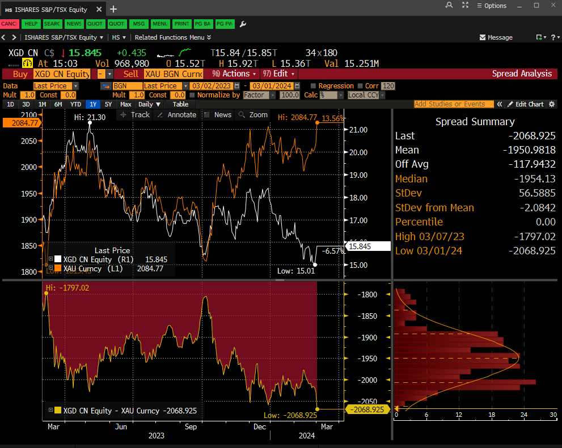Click the green PRINT key button
The height and width of the screenshot is (448, 562).
pyautogui.click(x=181, y=24)
